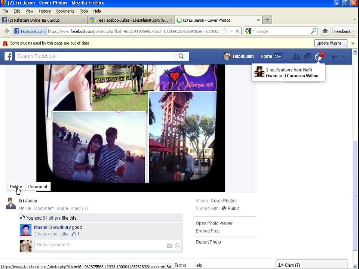Open the emoticon smiley picker icon
This screenshot has height=269, width=359.
[177, 246]
